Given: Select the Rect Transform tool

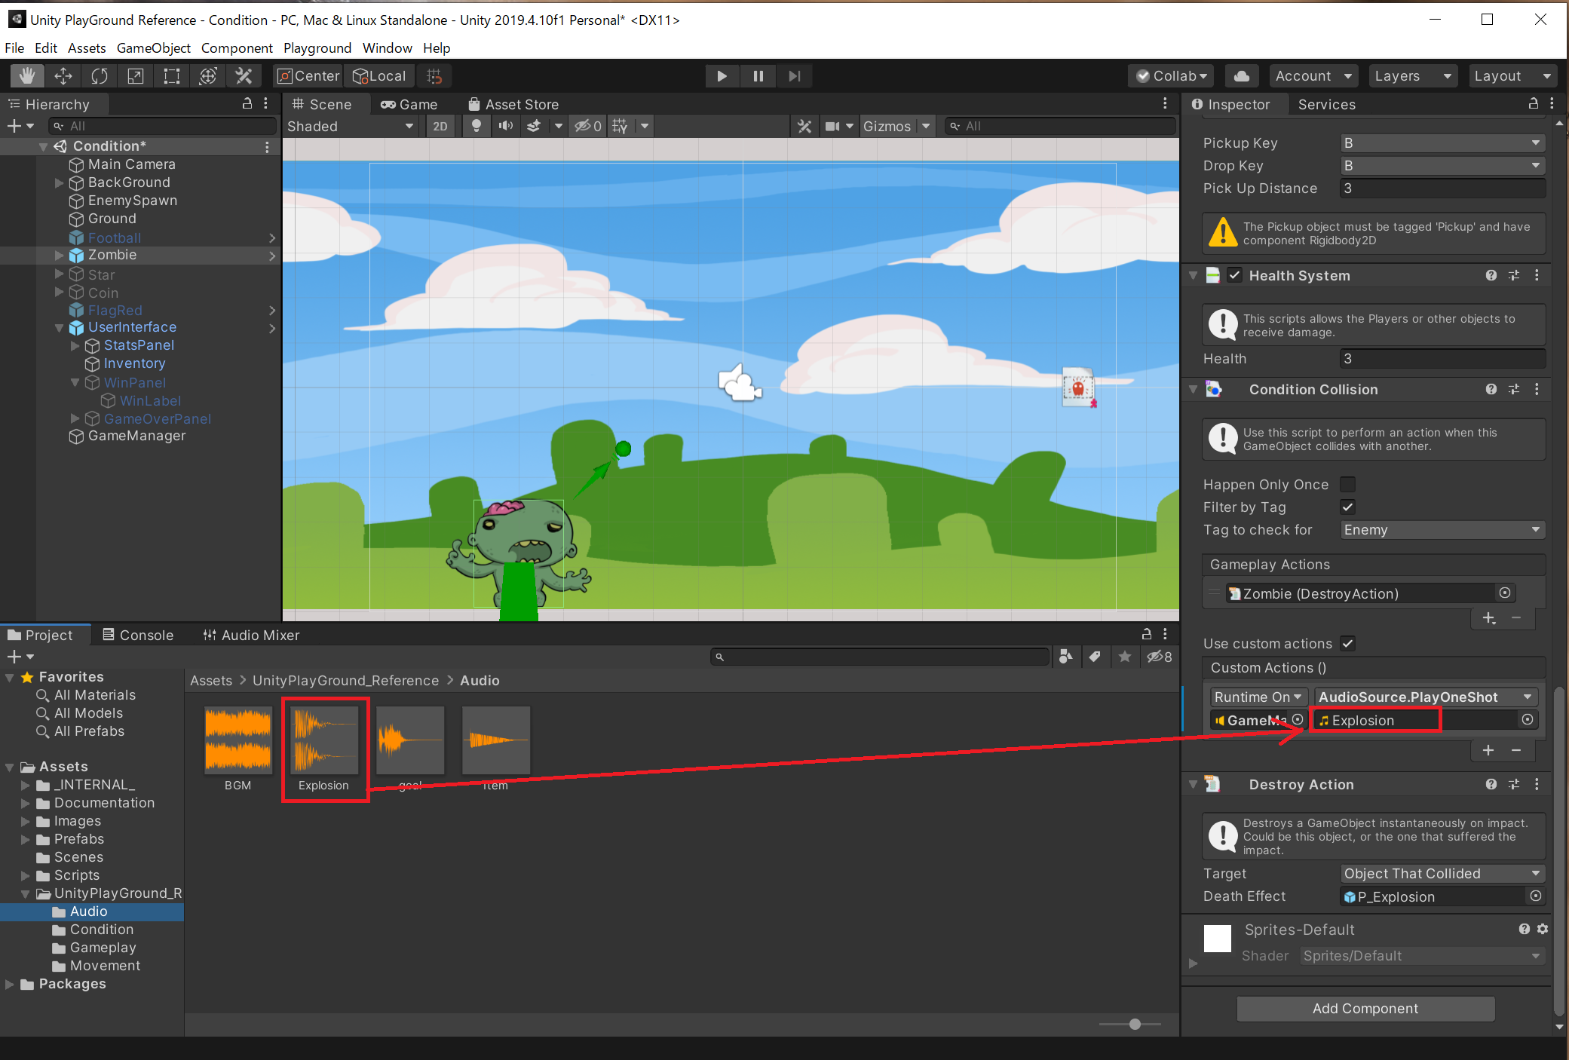Looking at the screenshot, I should tap(172, 76).
